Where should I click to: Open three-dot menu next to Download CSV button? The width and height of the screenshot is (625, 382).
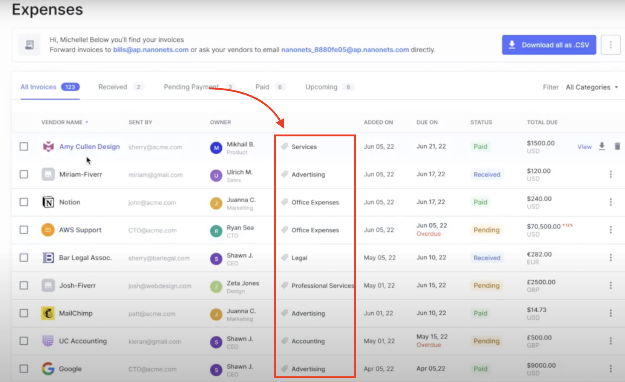point(610,45)
